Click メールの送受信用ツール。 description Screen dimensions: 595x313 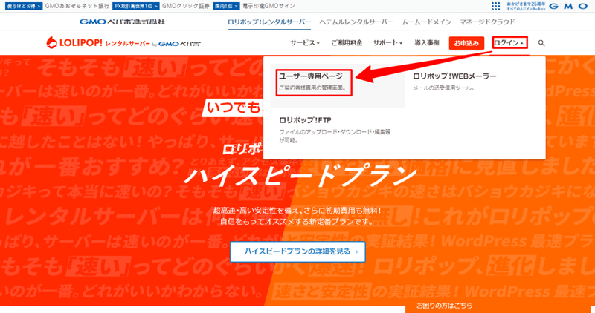[443, 88]
